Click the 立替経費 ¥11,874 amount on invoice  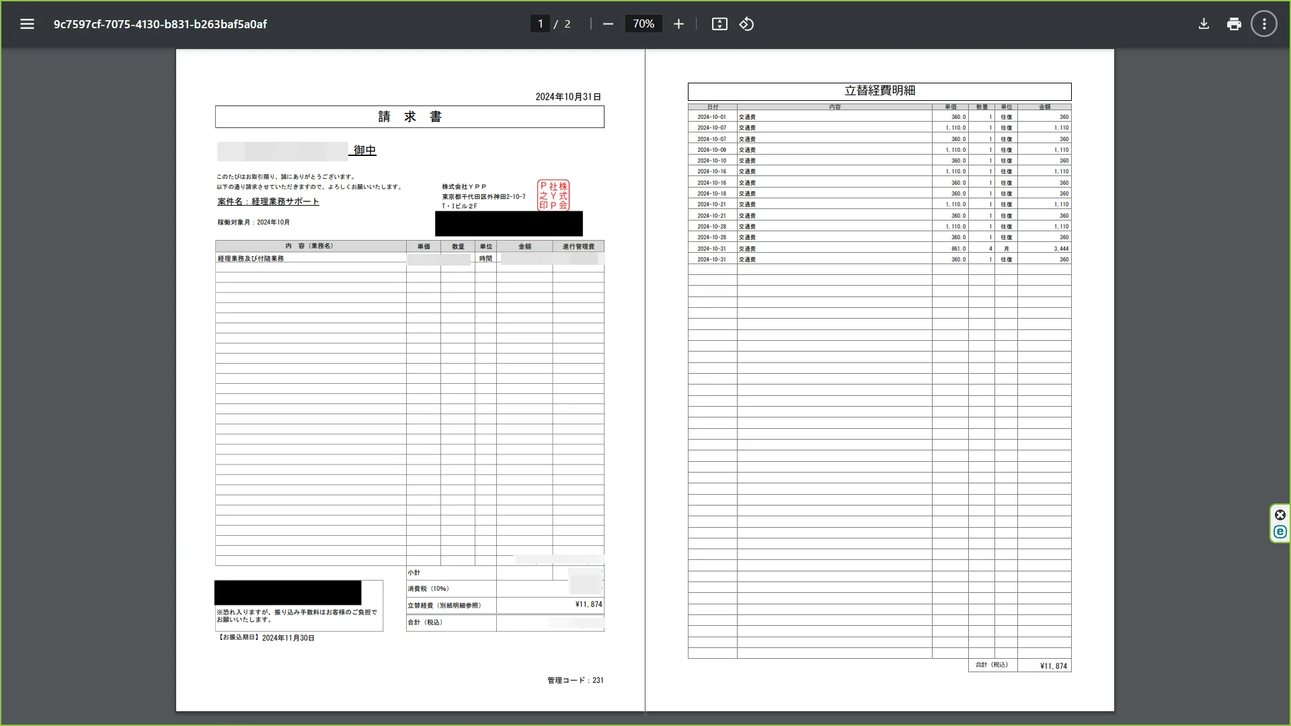(588, 604)
